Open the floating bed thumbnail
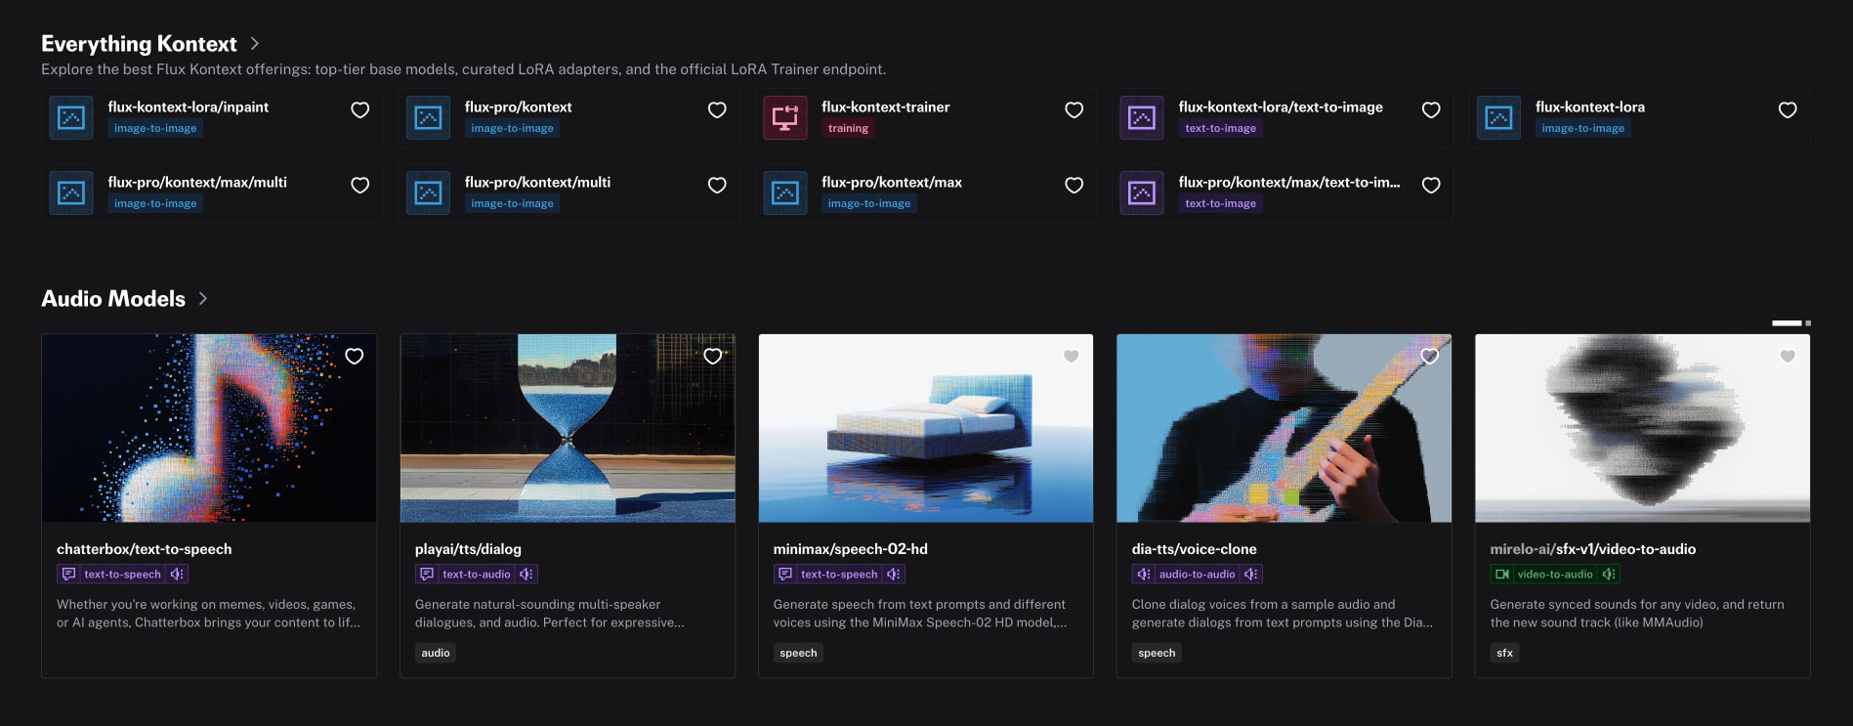1853x726 pixels. click(x=926, y=428)
